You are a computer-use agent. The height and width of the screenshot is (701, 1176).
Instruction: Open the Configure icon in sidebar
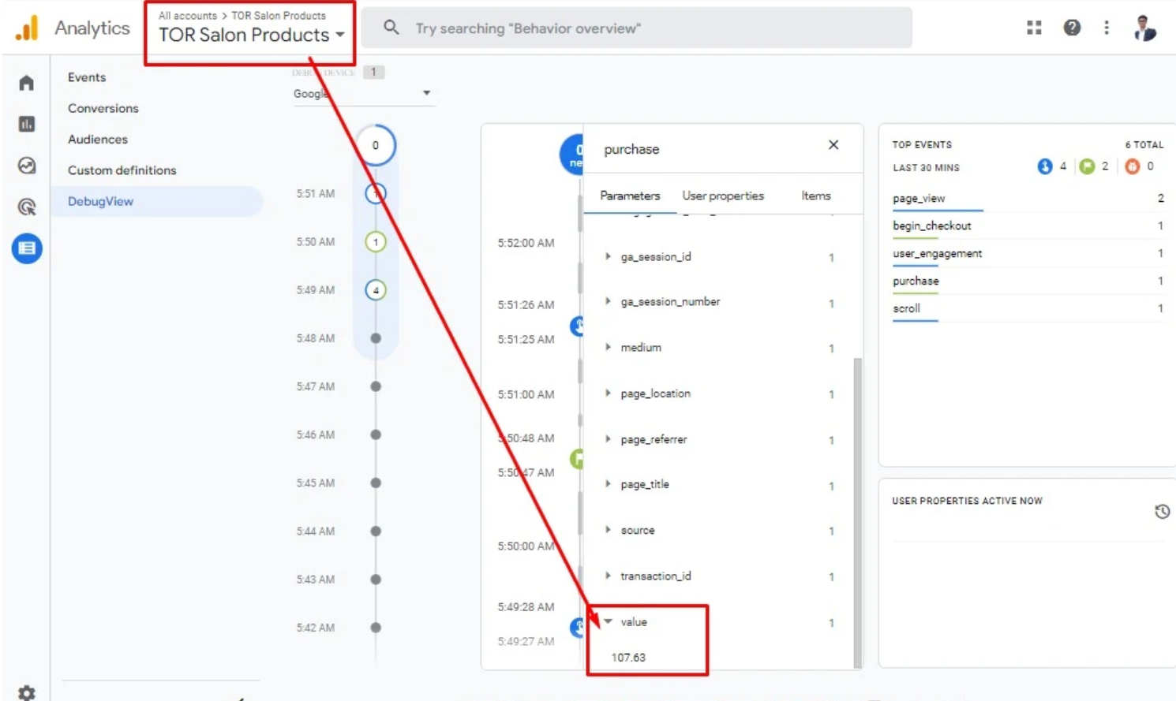27,248
